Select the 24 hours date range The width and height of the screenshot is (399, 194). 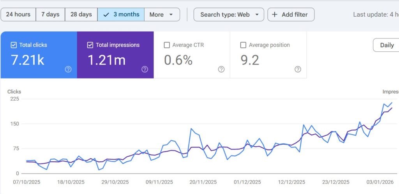tap(18, 14)
